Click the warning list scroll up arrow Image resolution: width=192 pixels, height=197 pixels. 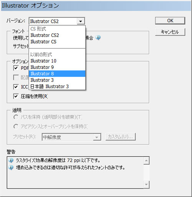click(x=146, y=161)
